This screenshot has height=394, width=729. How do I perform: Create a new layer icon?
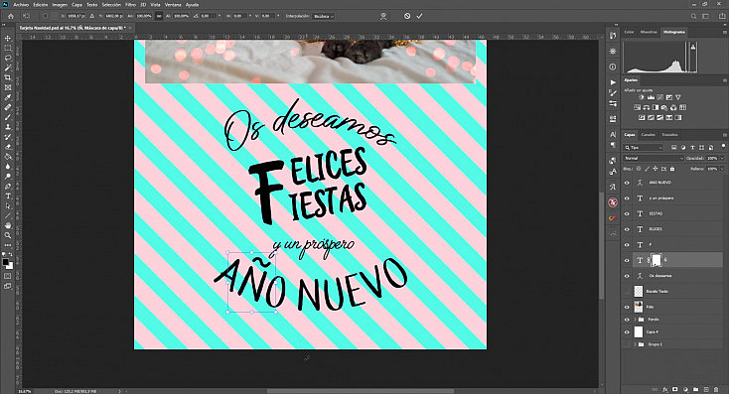706,389
